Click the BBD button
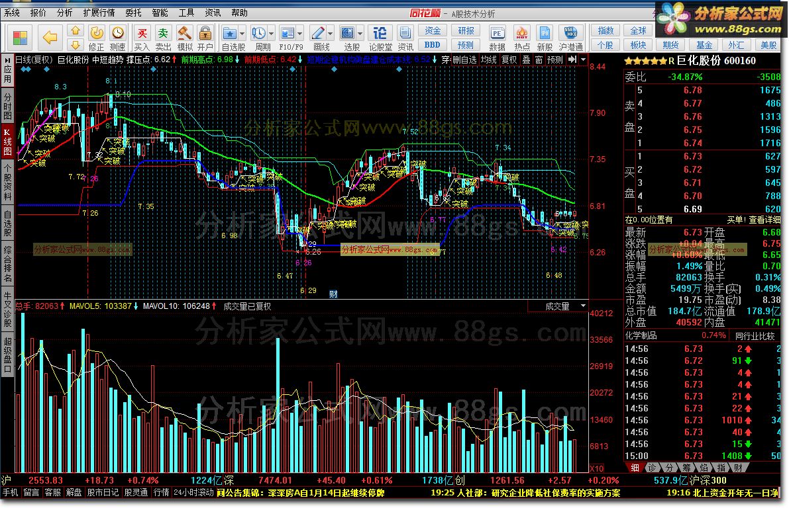The image size is (789, 508). click(x=432, y=45)
